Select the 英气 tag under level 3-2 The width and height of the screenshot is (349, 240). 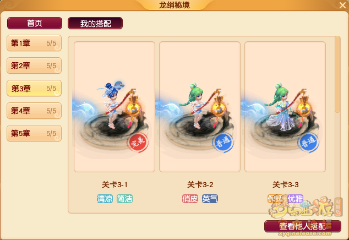click(210, 199)
